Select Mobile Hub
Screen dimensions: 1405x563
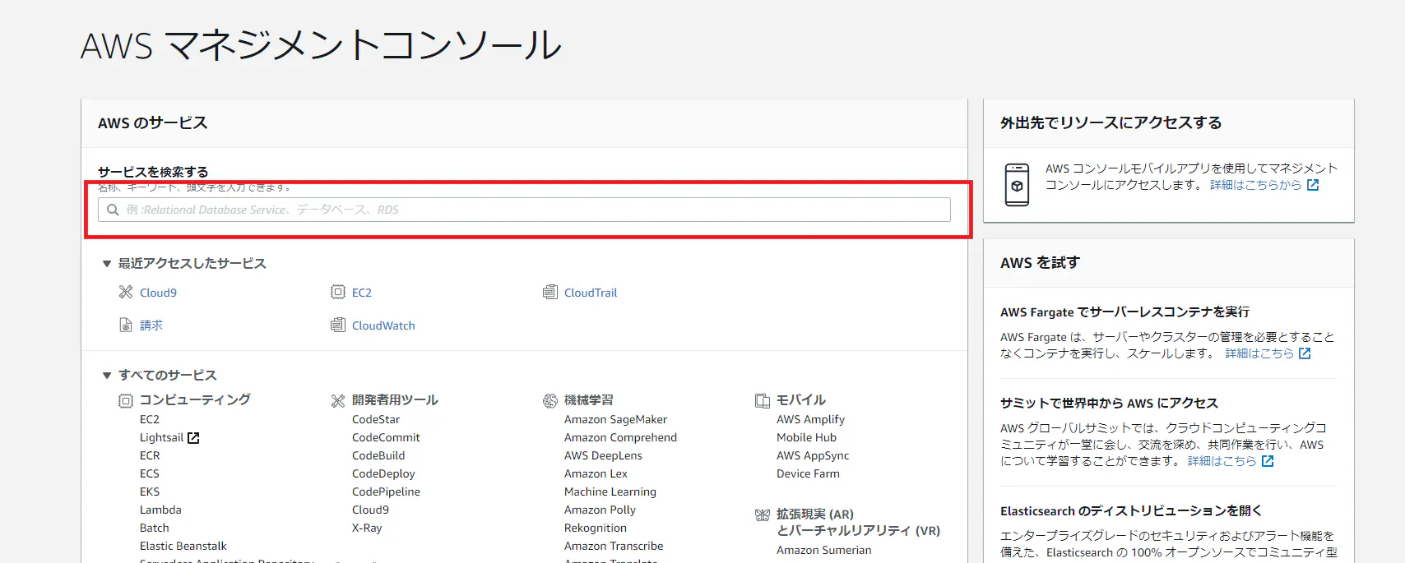[806, 437]
